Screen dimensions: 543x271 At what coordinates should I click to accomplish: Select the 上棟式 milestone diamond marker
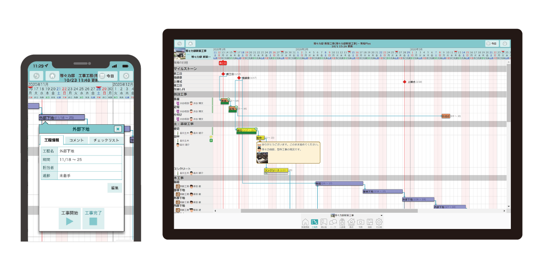[x=405, y=82]
